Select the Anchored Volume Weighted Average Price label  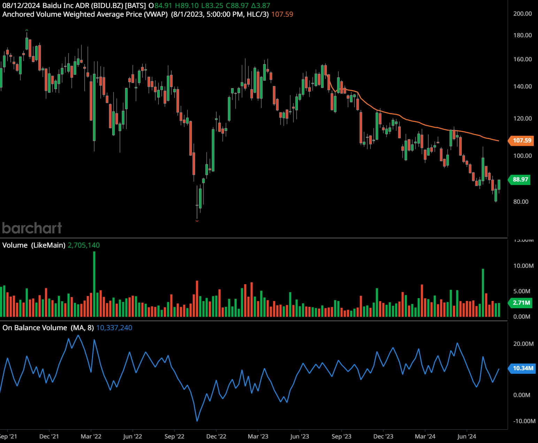pos(85,14)
